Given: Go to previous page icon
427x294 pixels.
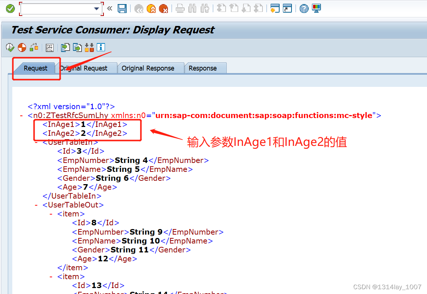Looking at the screenshot, I should tap(234, 9).
